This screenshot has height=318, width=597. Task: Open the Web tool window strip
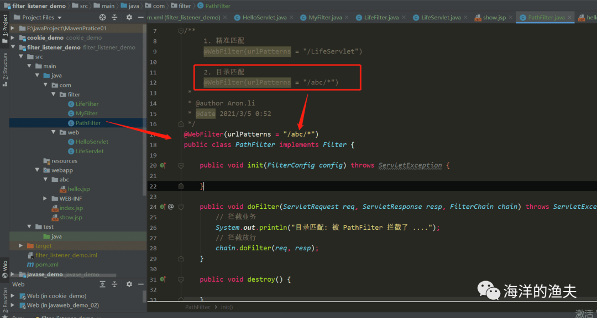tap(5, 269)
